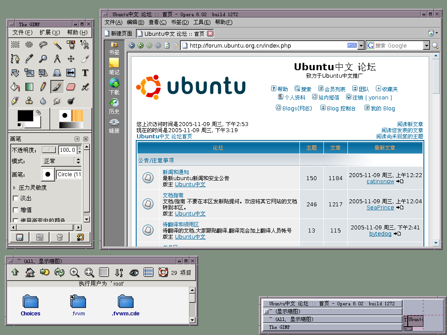
Task: Pick the Fuzzy Select magic wand tool
Action: pos(57,44)
